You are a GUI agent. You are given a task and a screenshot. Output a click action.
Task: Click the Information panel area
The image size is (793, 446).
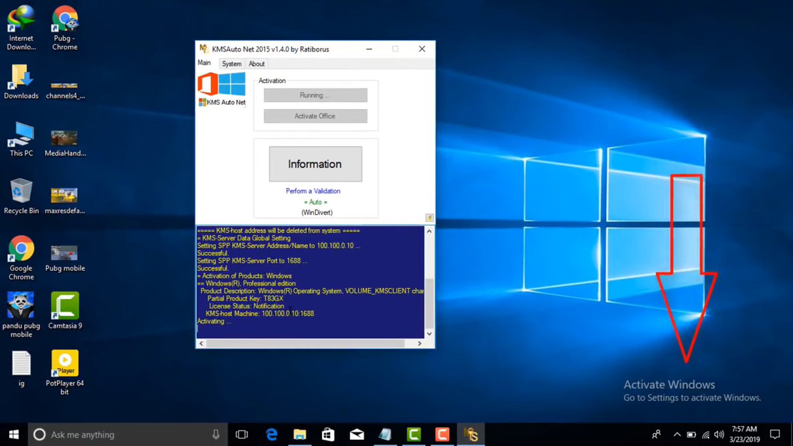[x=316, y=164]
